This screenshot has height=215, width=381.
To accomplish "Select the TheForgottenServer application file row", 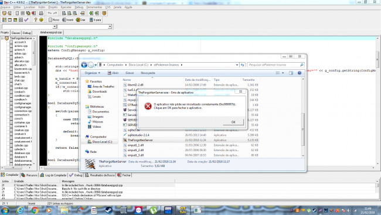I will (190, 140).
